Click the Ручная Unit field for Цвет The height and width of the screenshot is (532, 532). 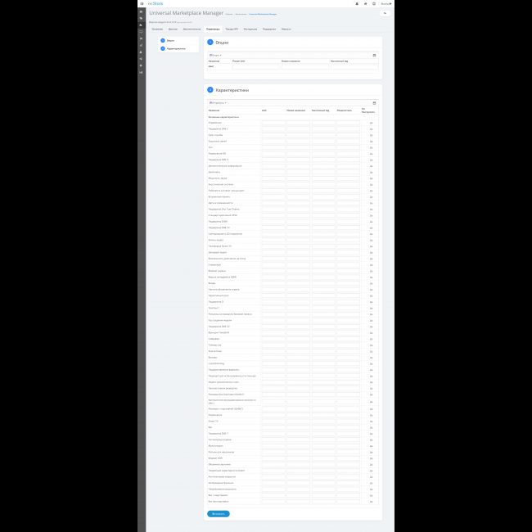255,66
